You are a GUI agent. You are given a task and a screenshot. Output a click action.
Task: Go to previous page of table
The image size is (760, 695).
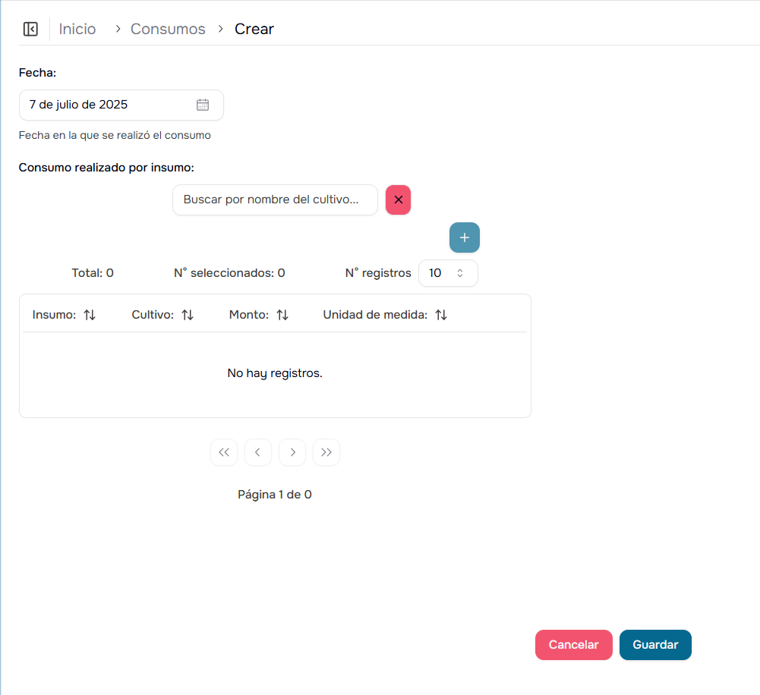(x=258, y=452)
